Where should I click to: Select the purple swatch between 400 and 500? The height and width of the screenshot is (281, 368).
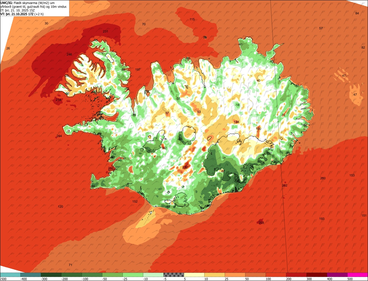pos(337,275)
